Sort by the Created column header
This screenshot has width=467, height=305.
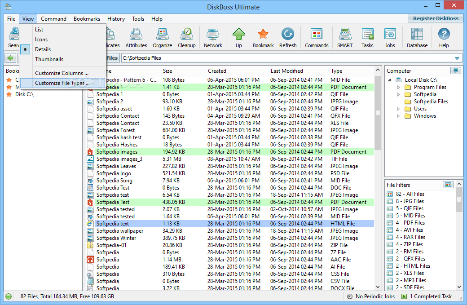(x=237, y=71)
